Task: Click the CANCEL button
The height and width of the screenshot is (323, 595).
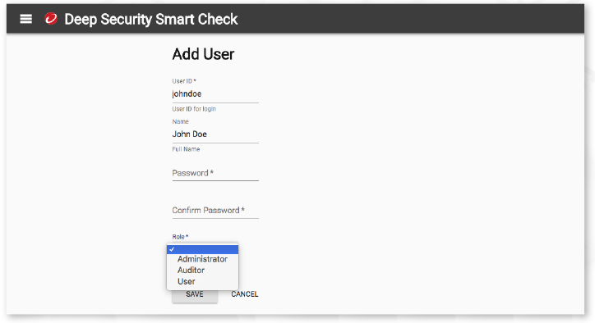Action: 245,294
